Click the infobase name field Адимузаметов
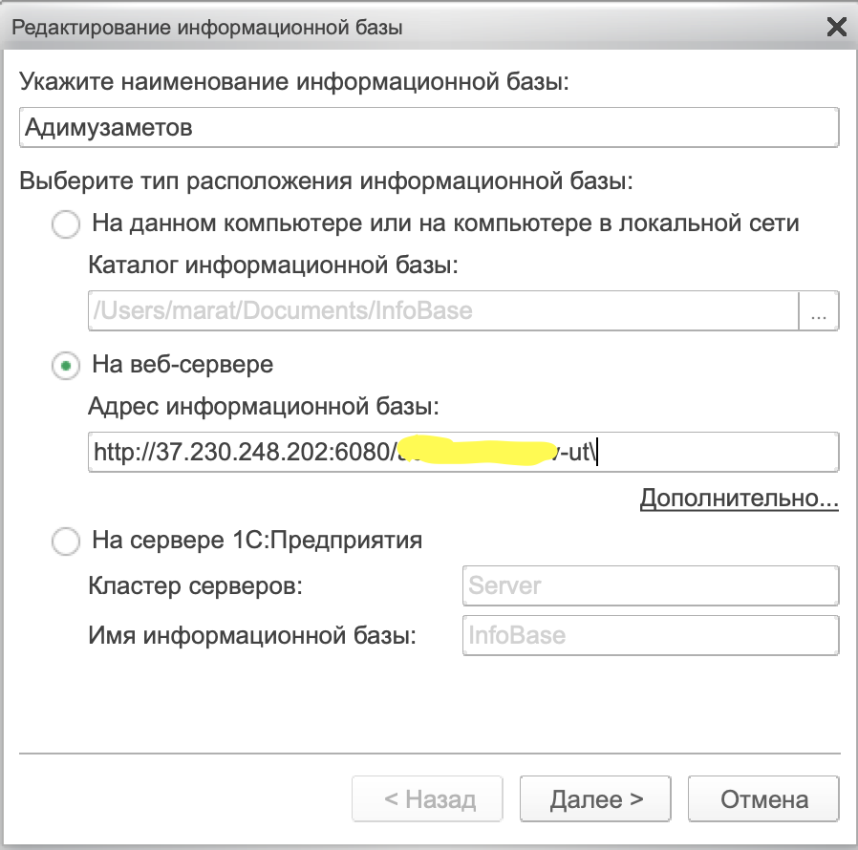 429,127
